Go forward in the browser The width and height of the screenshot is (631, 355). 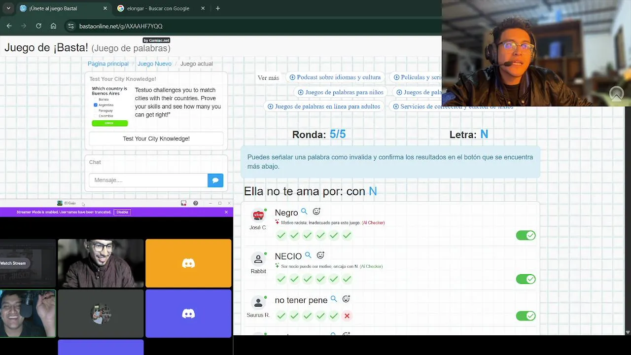click(24, 26)
